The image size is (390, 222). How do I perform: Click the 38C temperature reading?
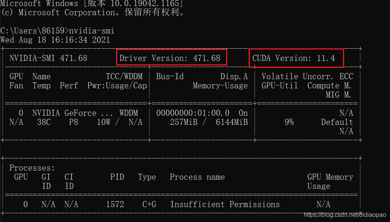41,122
